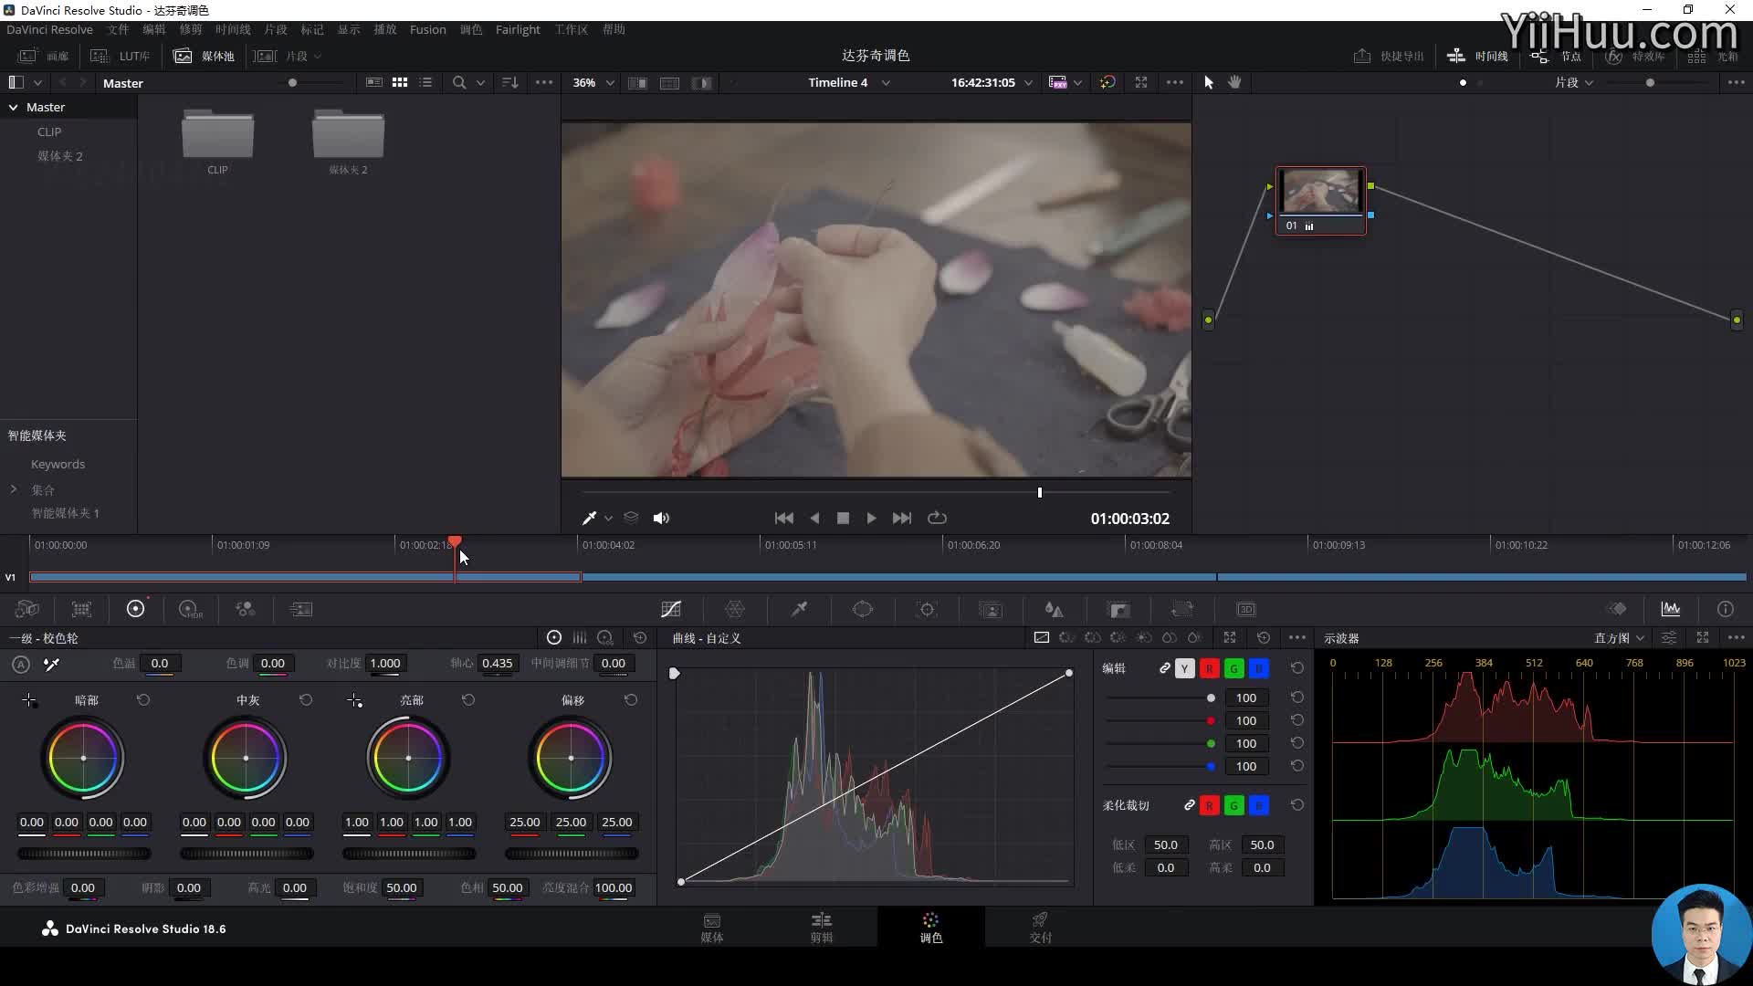This screenshot has height=986, width=1753.
Task: Switch media pool to list view
Action: (425, 82)
